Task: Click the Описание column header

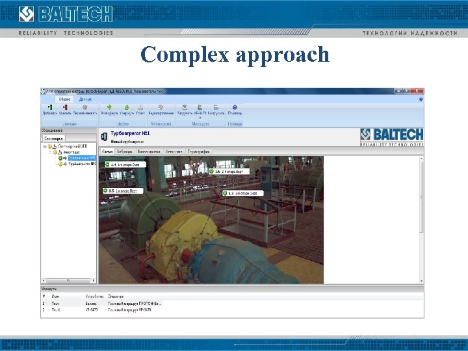Action: [116, 296]
